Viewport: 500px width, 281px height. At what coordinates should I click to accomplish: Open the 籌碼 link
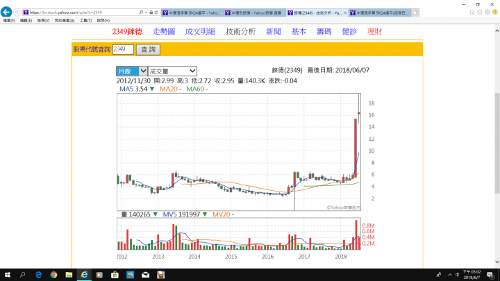[324, 31]
